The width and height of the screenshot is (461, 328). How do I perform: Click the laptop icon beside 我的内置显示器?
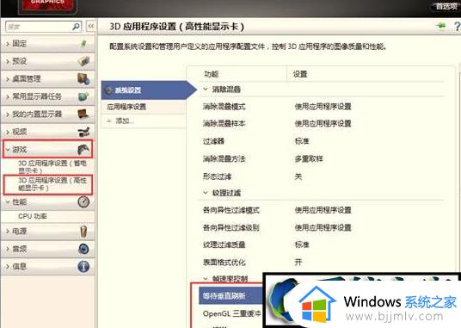coord(83,114)
